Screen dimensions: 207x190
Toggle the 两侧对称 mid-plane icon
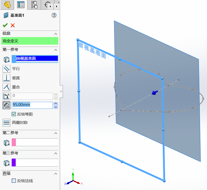(6, 123)
